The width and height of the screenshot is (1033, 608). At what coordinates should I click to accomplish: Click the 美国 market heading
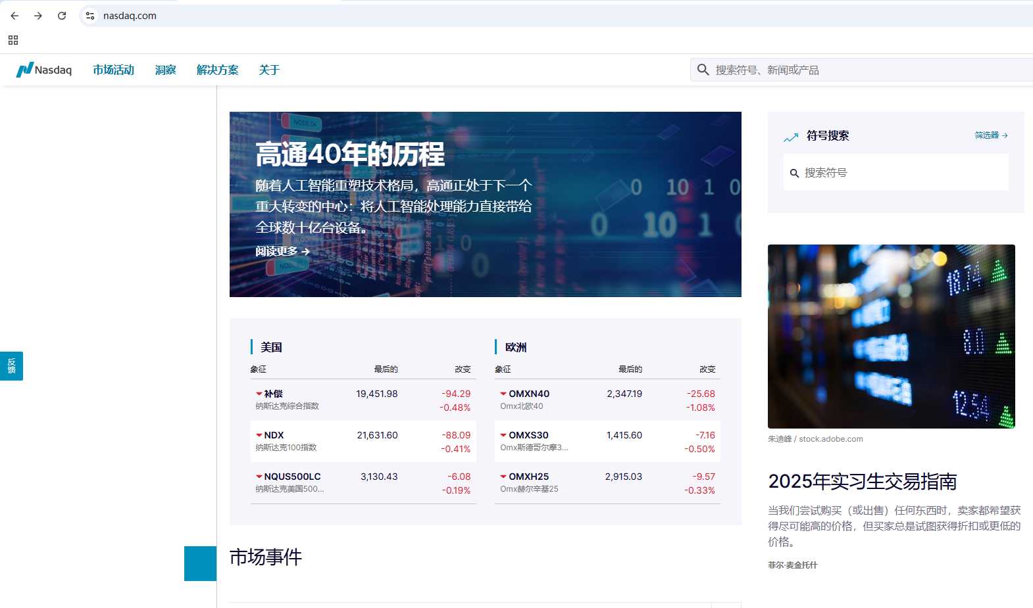(271, 347)
